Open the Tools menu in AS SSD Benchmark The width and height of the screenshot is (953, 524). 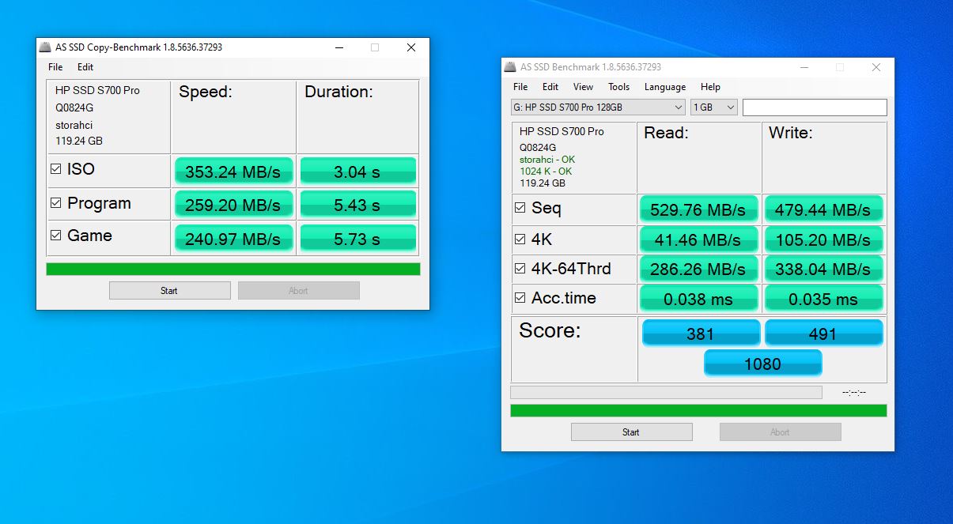click(x=618, y=87)
